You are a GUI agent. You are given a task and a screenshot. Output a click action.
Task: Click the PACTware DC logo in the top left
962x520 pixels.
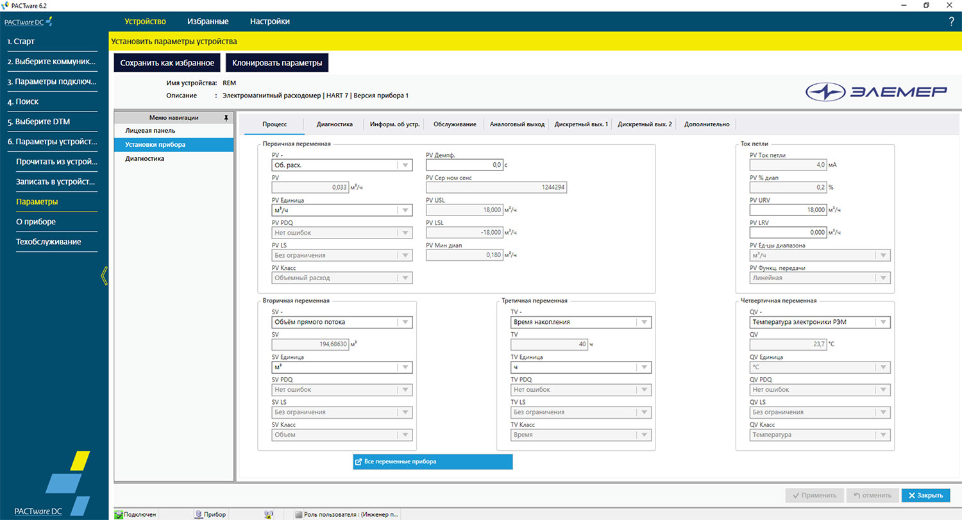click(x=29, y=22)
